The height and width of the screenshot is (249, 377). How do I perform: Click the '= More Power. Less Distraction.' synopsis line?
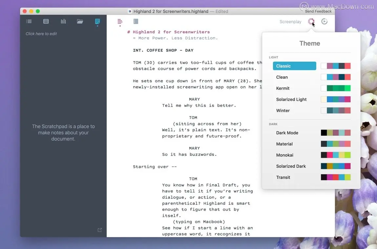pos(175,38)
